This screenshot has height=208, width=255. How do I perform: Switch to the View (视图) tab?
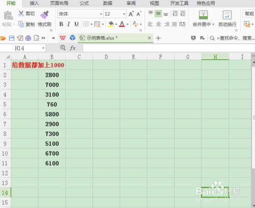pyautogui.click(x=155, y=3)
